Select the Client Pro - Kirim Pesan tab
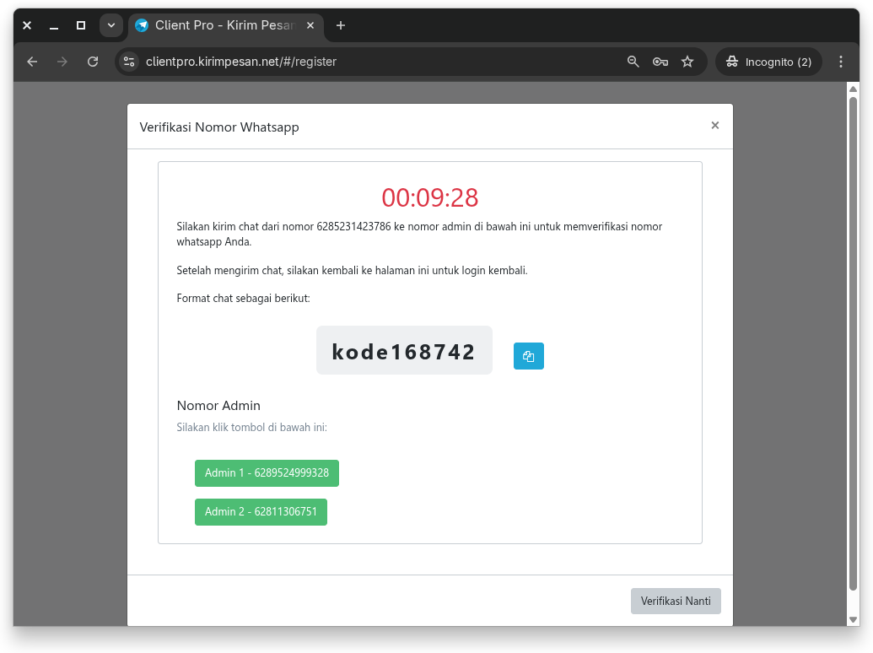The image size is (873, 653). tap(219, 25)
